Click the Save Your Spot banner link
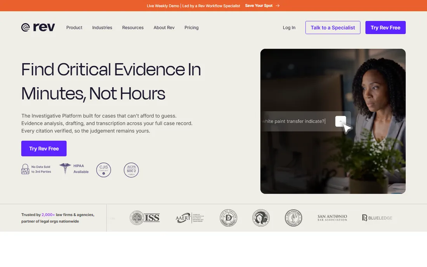Image resolution: width=427 pixels, height=267 pixels. pos(259,5)
